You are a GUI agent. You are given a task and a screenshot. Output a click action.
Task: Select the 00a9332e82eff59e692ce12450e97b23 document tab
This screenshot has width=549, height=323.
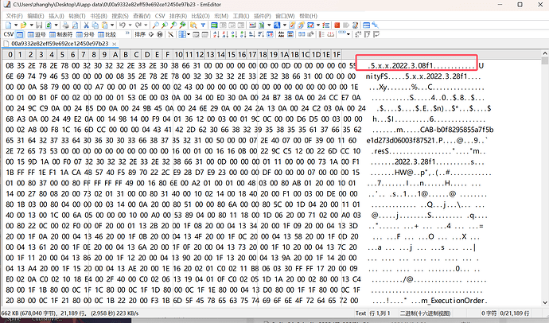tap(60, 44)
